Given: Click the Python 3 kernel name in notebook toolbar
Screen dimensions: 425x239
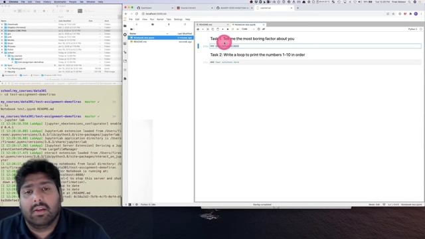Looking at the screenshot, I should 412,29.
